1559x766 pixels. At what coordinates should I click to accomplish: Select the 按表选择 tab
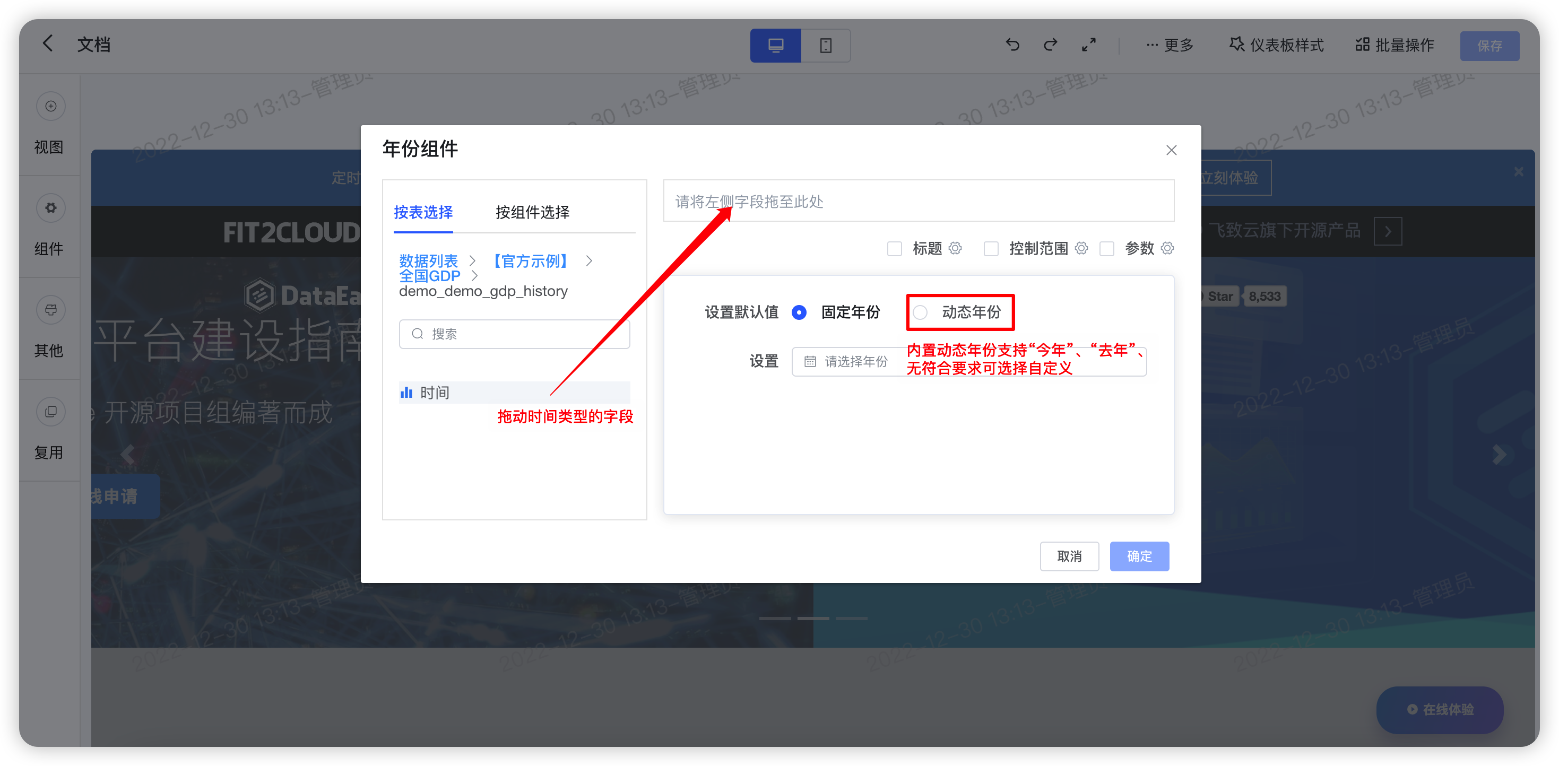pos(423,212)
